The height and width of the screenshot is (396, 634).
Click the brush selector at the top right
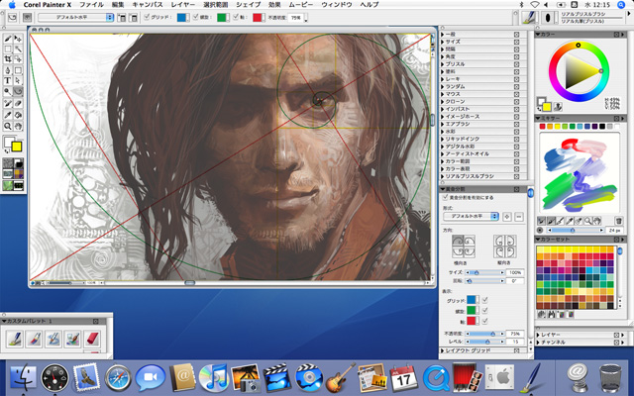528,18
